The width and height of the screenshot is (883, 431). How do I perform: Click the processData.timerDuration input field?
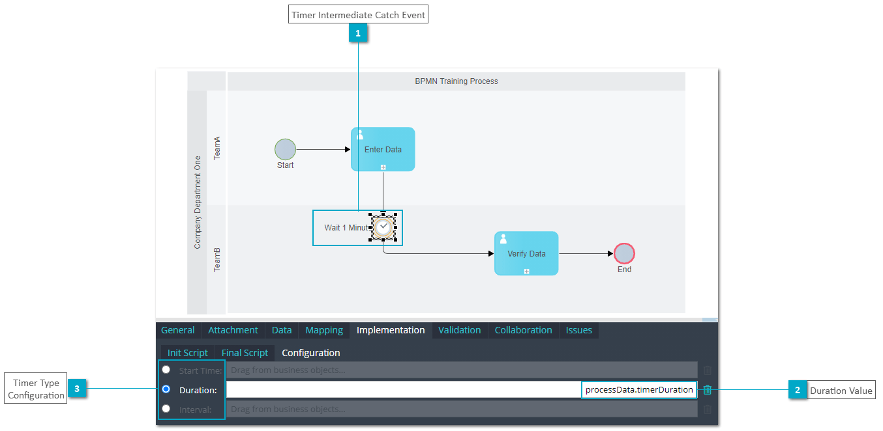click(x=638, y=389)
